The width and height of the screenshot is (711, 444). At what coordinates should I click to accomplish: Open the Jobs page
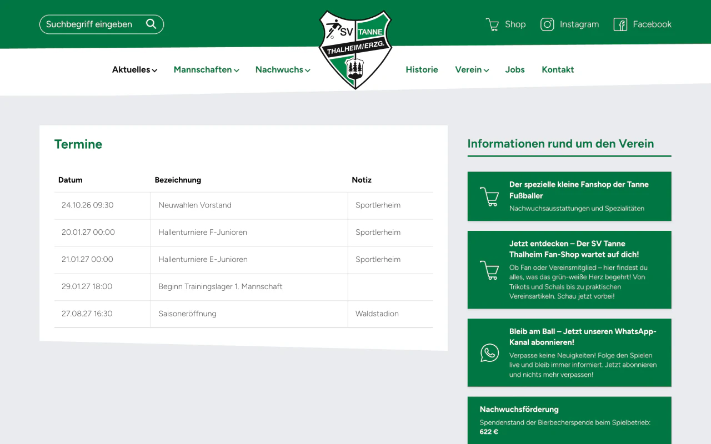coord(515,69)
